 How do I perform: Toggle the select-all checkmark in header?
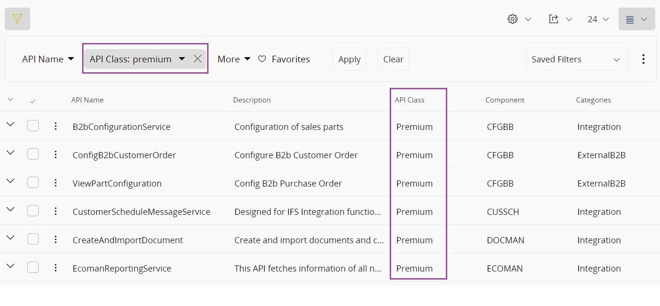[33, 101]
